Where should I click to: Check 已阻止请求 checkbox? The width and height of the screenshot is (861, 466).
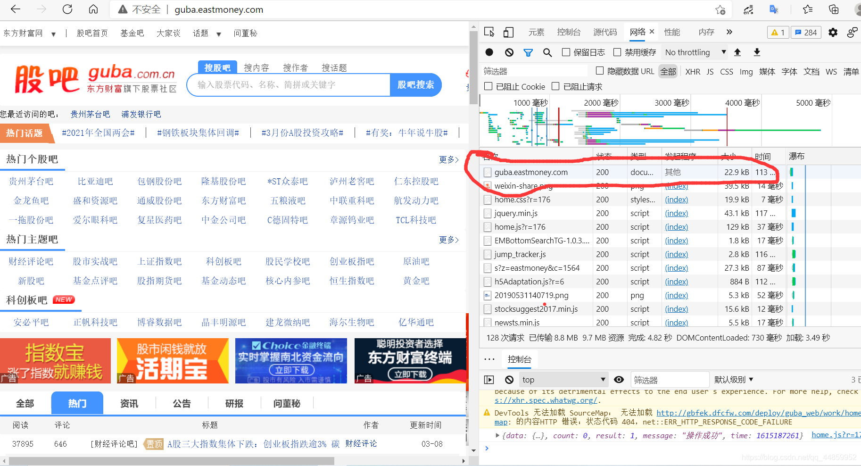point(555,86)
